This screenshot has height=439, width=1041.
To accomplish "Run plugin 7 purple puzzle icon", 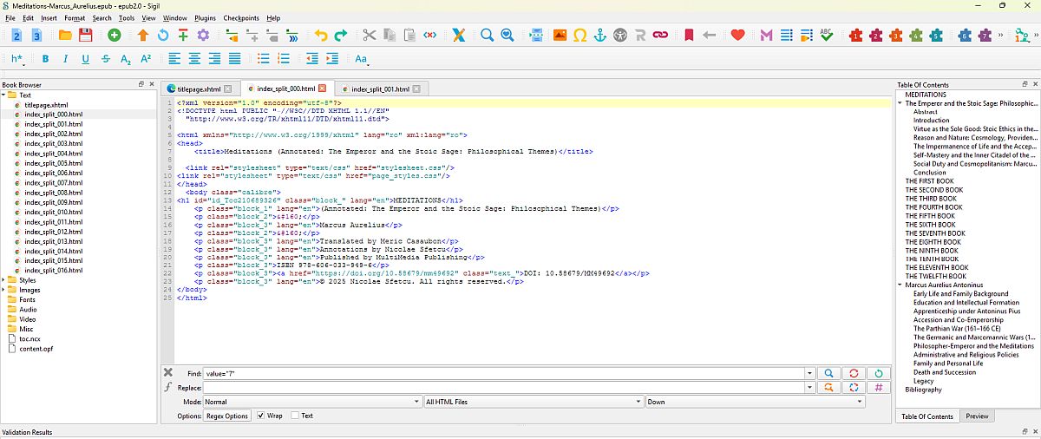I will pos(985,36).
